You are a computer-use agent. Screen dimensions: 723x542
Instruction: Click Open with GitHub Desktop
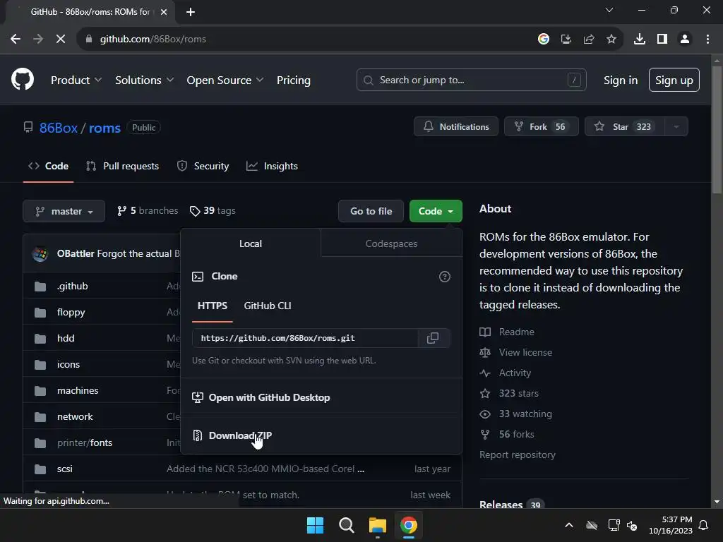click(261, 397)
